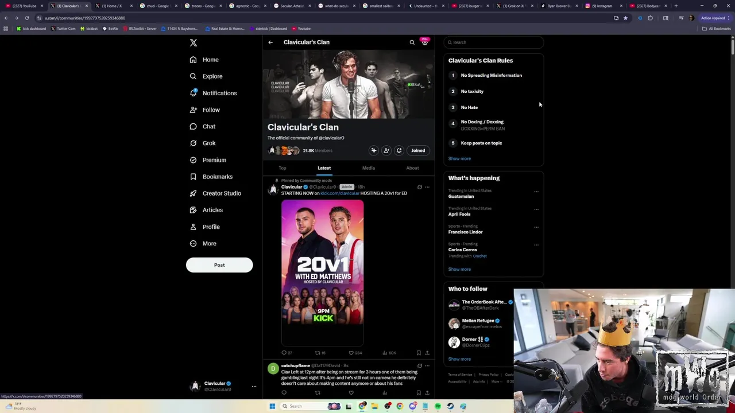Viewport: 735px width, 413px height.
Task: Open the kick.com/clavicular link in pinned post
Action: (x=340, y=193)
